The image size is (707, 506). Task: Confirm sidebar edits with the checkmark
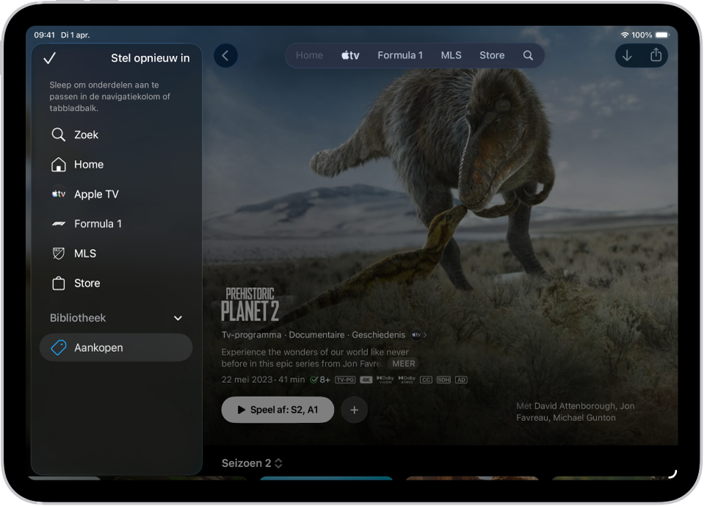pos(50,58)
